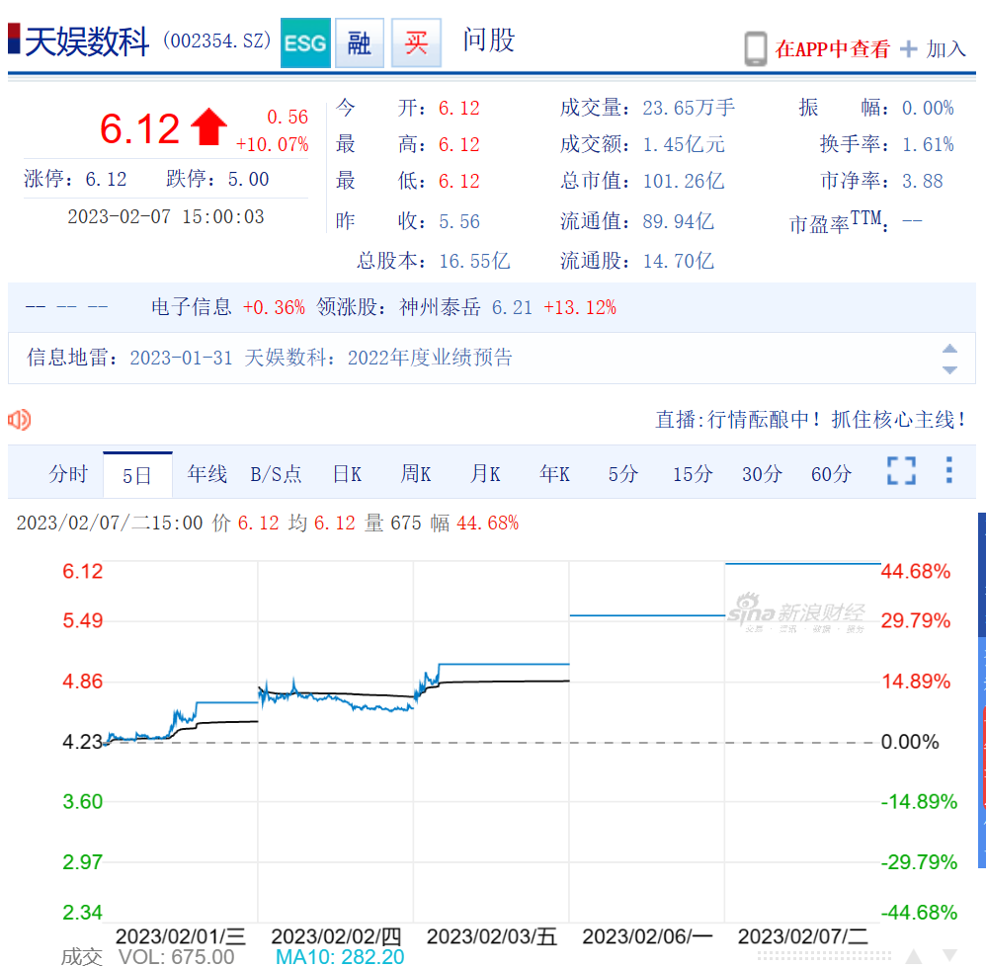Click the 昨收 value 5.56
Image resolution: width=986 pixels, height=968 pixels.
coord(459,221)
